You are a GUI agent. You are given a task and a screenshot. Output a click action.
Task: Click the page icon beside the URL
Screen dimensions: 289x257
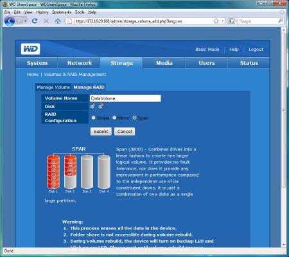[69, 21]
